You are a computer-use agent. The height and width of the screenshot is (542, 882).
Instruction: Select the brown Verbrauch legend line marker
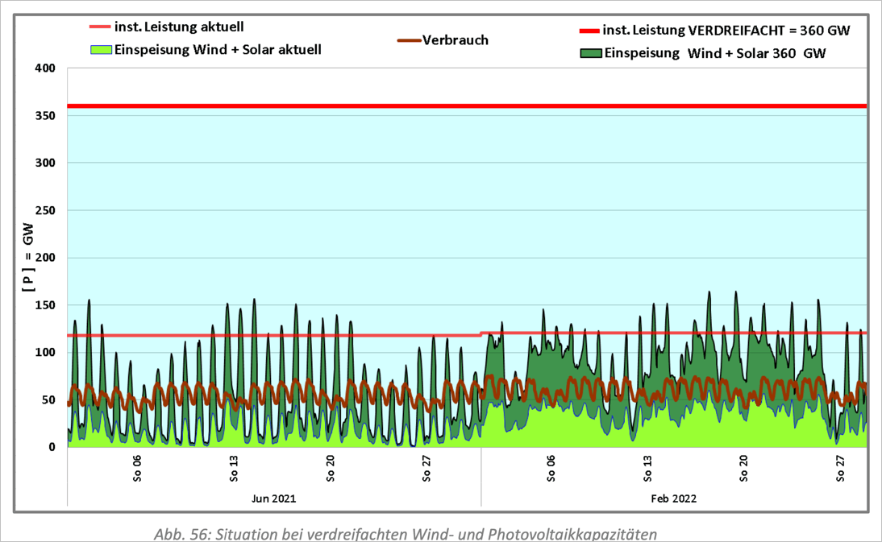(x=410, y=40)
